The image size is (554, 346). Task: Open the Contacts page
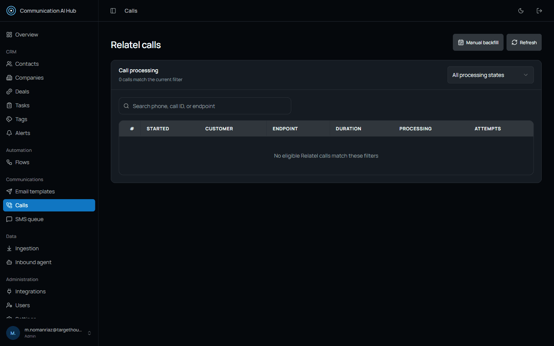49,64
